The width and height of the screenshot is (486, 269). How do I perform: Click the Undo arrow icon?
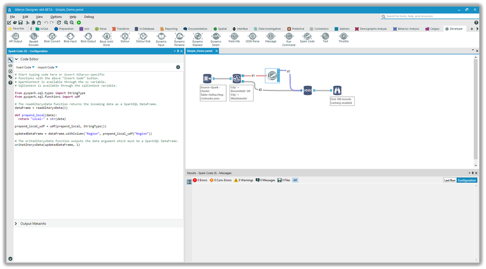pos(46,23)
